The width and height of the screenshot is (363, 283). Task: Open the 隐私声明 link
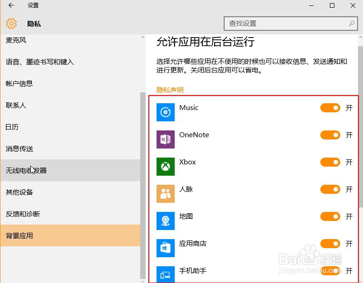coord(170,90)
